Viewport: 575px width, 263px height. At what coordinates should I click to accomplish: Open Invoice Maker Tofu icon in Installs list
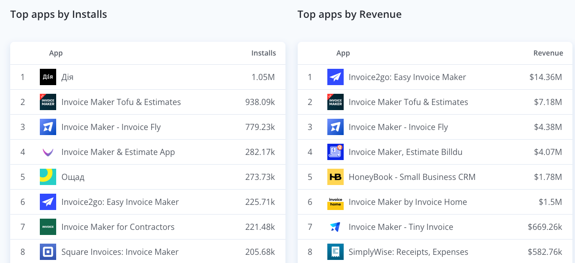[48, 102]
